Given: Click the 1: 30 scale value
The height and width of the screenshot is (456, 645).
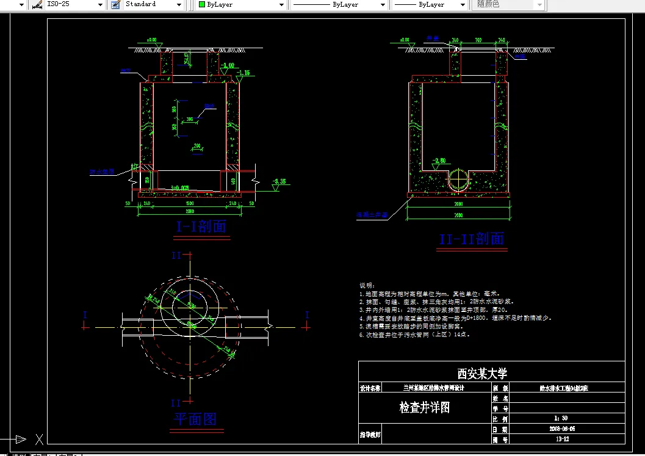Looking at the screenshot, I should [x=561, y=418].
